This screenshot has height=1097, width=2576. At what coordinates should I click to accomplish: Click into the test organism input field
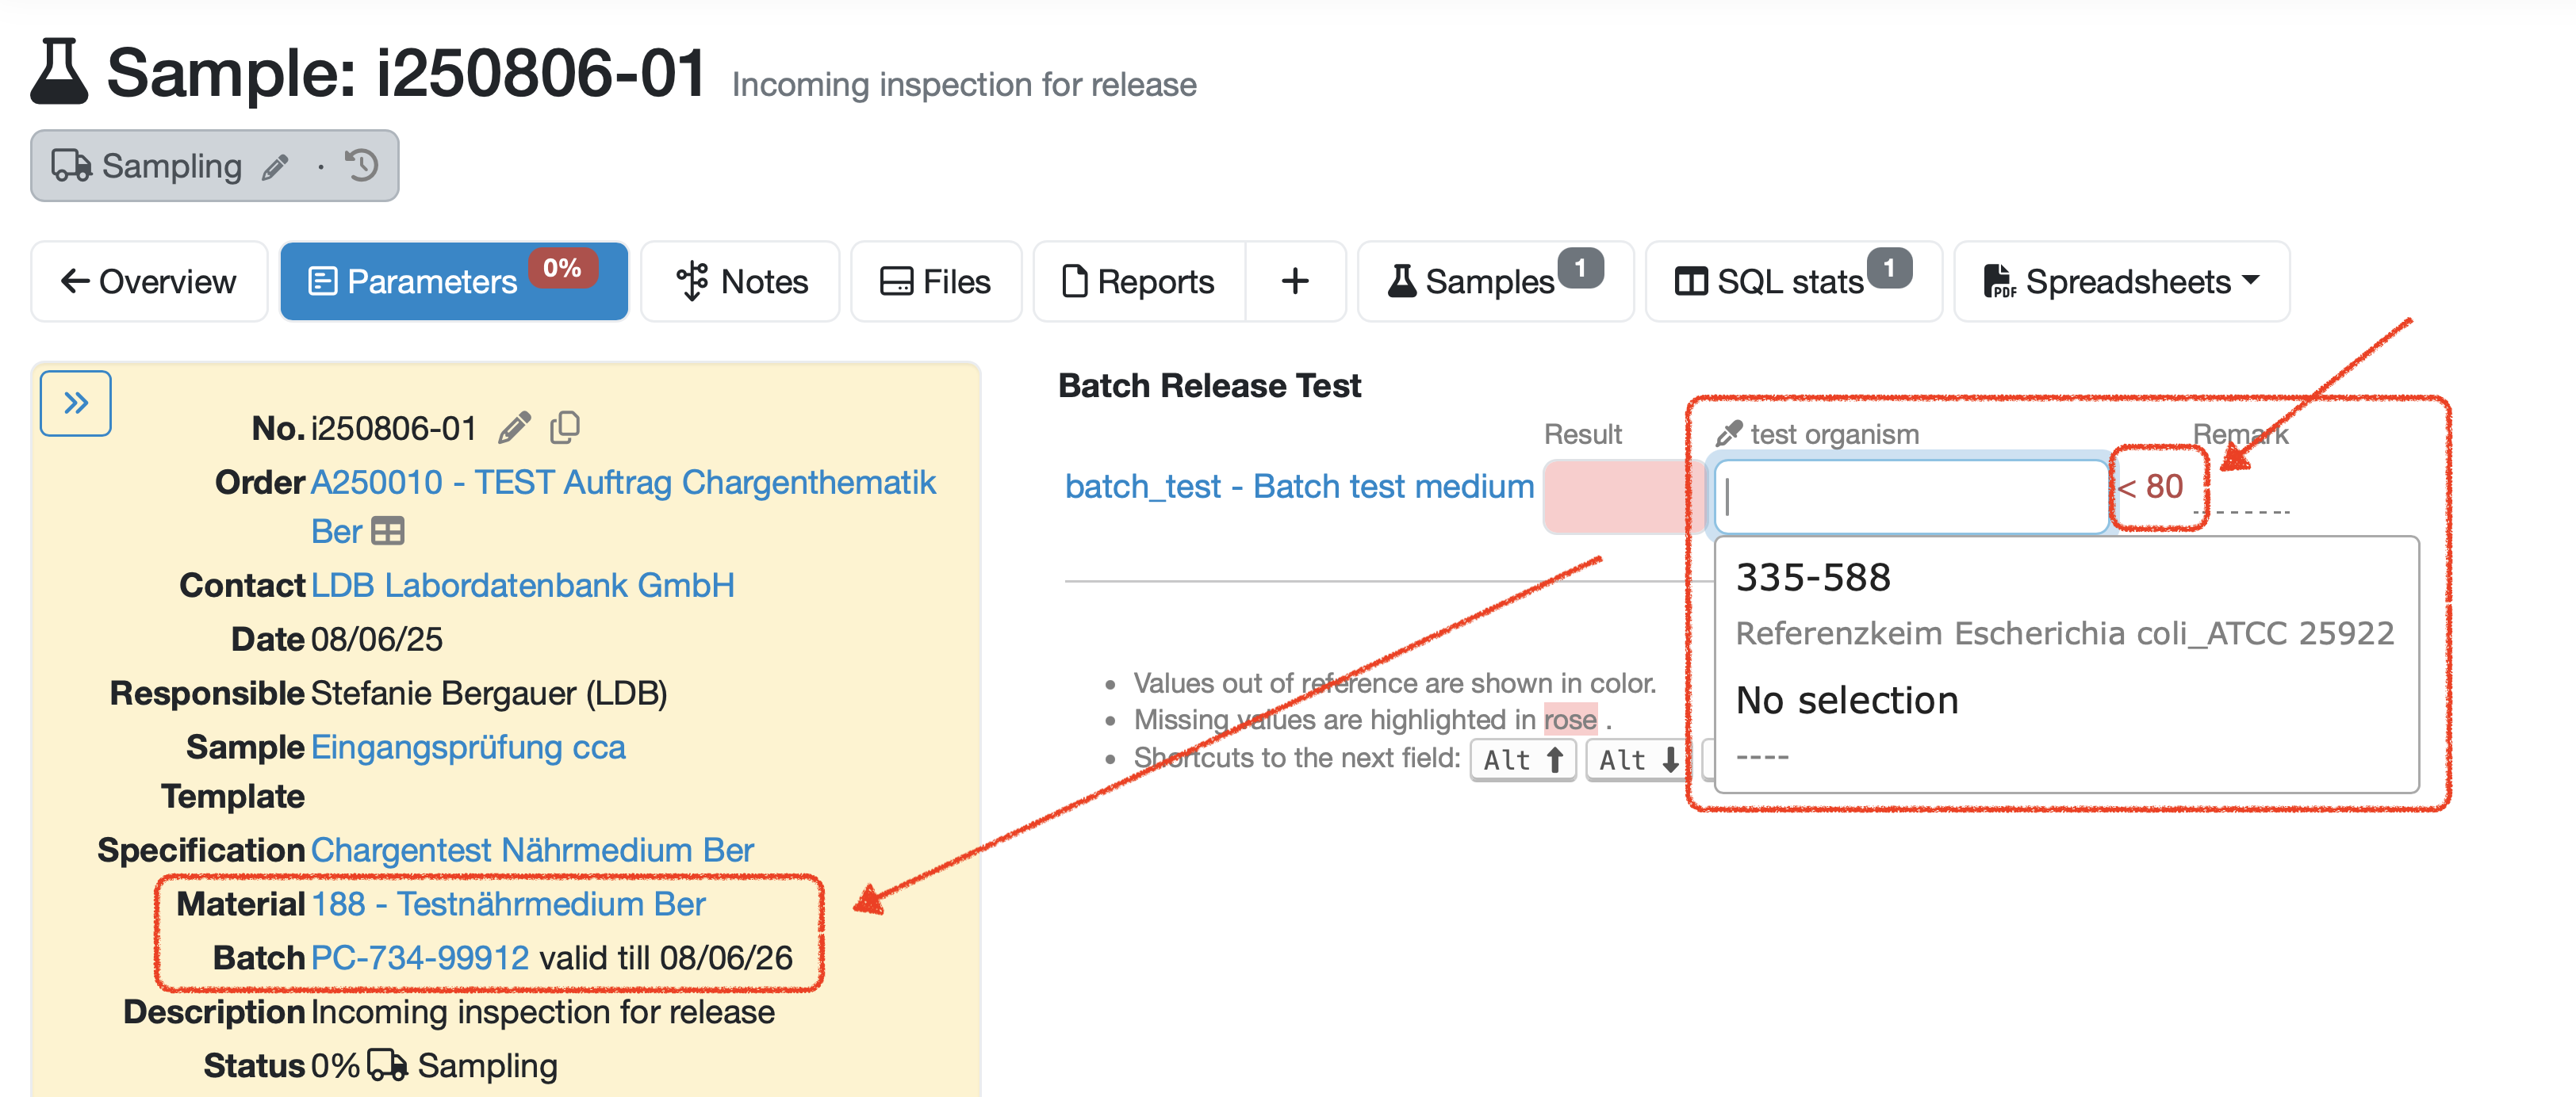pos(1910,496)
